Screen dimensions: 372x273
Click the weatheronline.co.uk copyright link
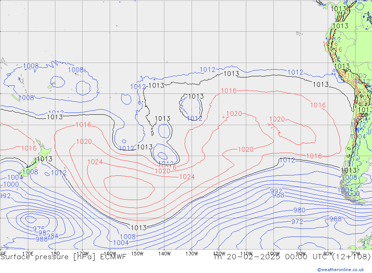click(341, 270)
